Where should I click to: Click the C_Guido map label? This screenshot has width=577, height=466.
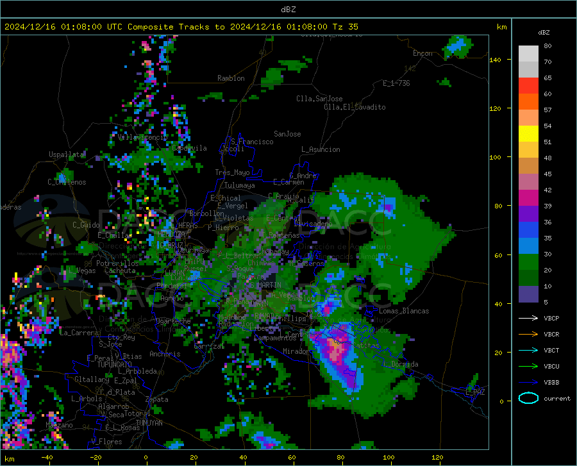click(x=86, y=225)
